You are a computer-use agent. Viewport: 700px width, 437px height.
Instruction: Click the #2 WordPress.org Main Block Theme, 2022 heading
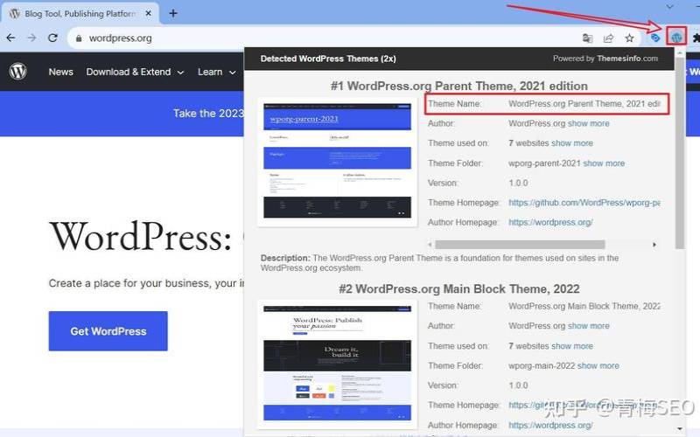(x=458, y=289)
